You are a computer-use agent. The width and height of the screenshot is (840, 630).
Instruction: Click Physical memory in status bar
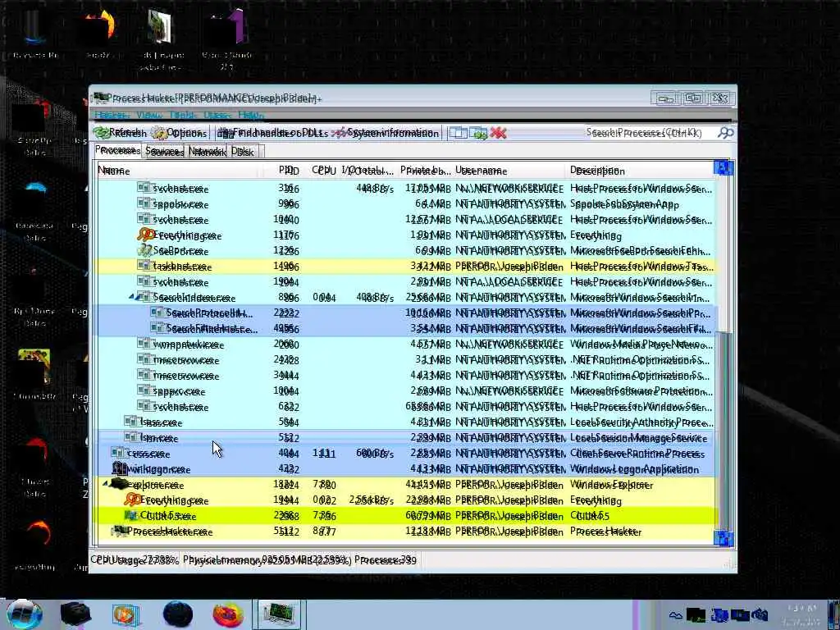(x=267, y=560)
